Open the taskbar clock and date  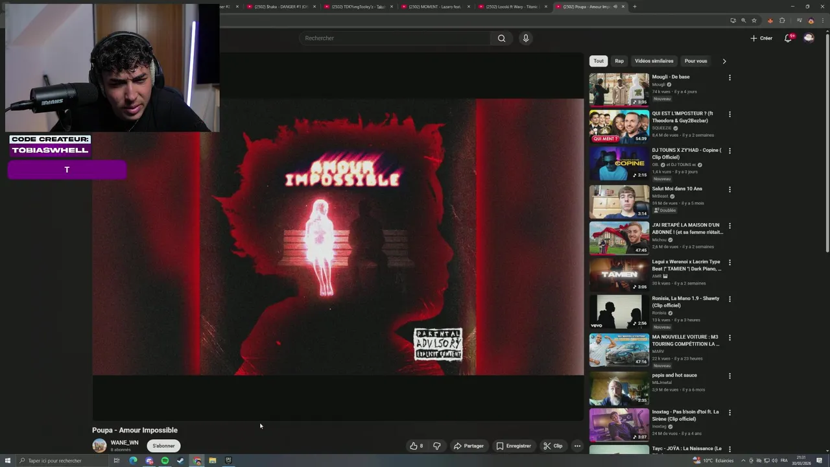[x=801, y=461]
